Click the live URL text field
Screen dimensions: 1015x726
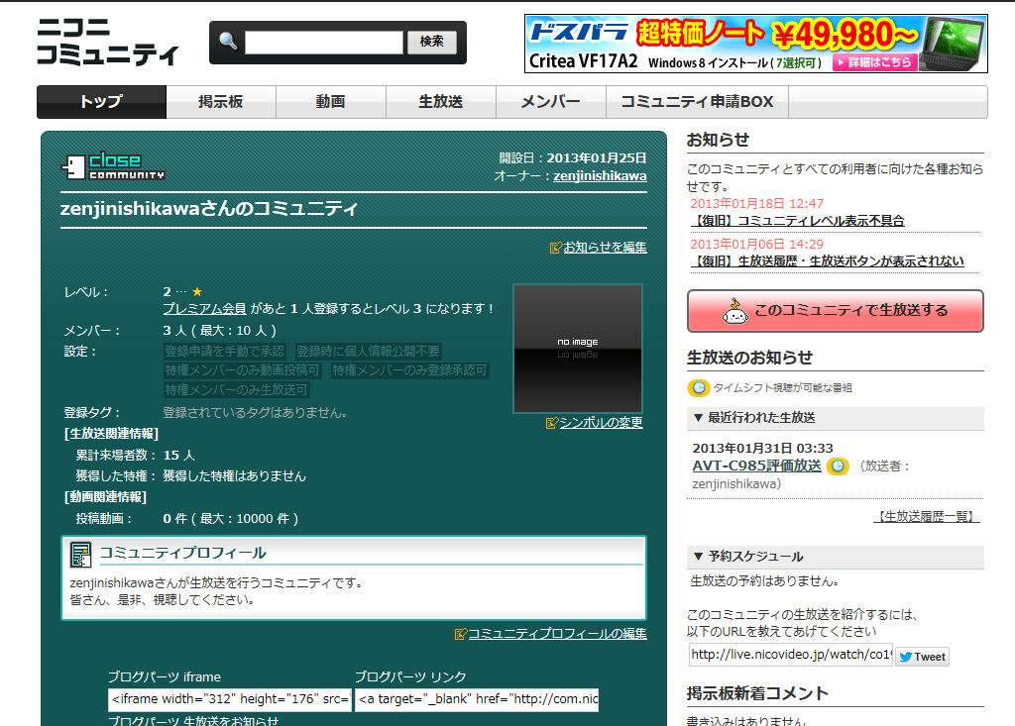pos(790,655)
